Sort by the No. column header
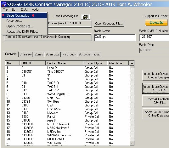The height and width of the screenshot is (148, 169). point(12,63)
